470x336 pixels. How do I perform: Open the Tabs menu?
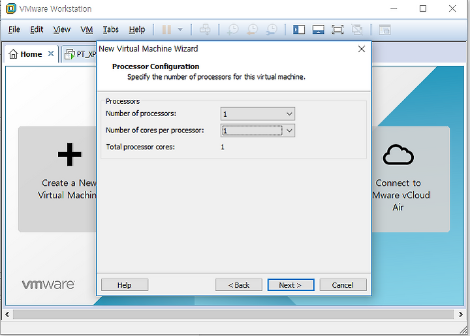[x=111, y=29]
